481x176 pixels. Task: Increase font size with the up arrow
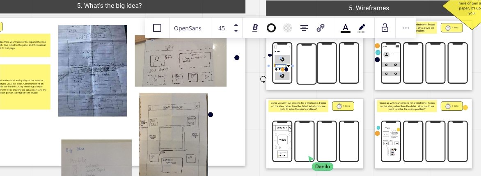(236, 25)
